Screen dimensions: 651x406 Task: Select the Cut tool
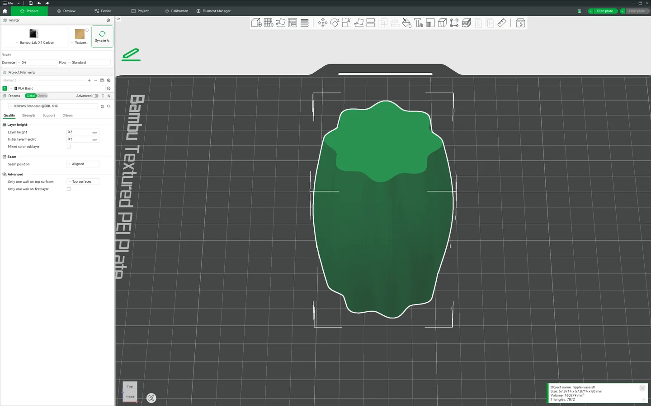tap(371, 23)
